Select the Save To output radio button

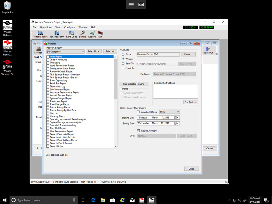coord(123,64)
